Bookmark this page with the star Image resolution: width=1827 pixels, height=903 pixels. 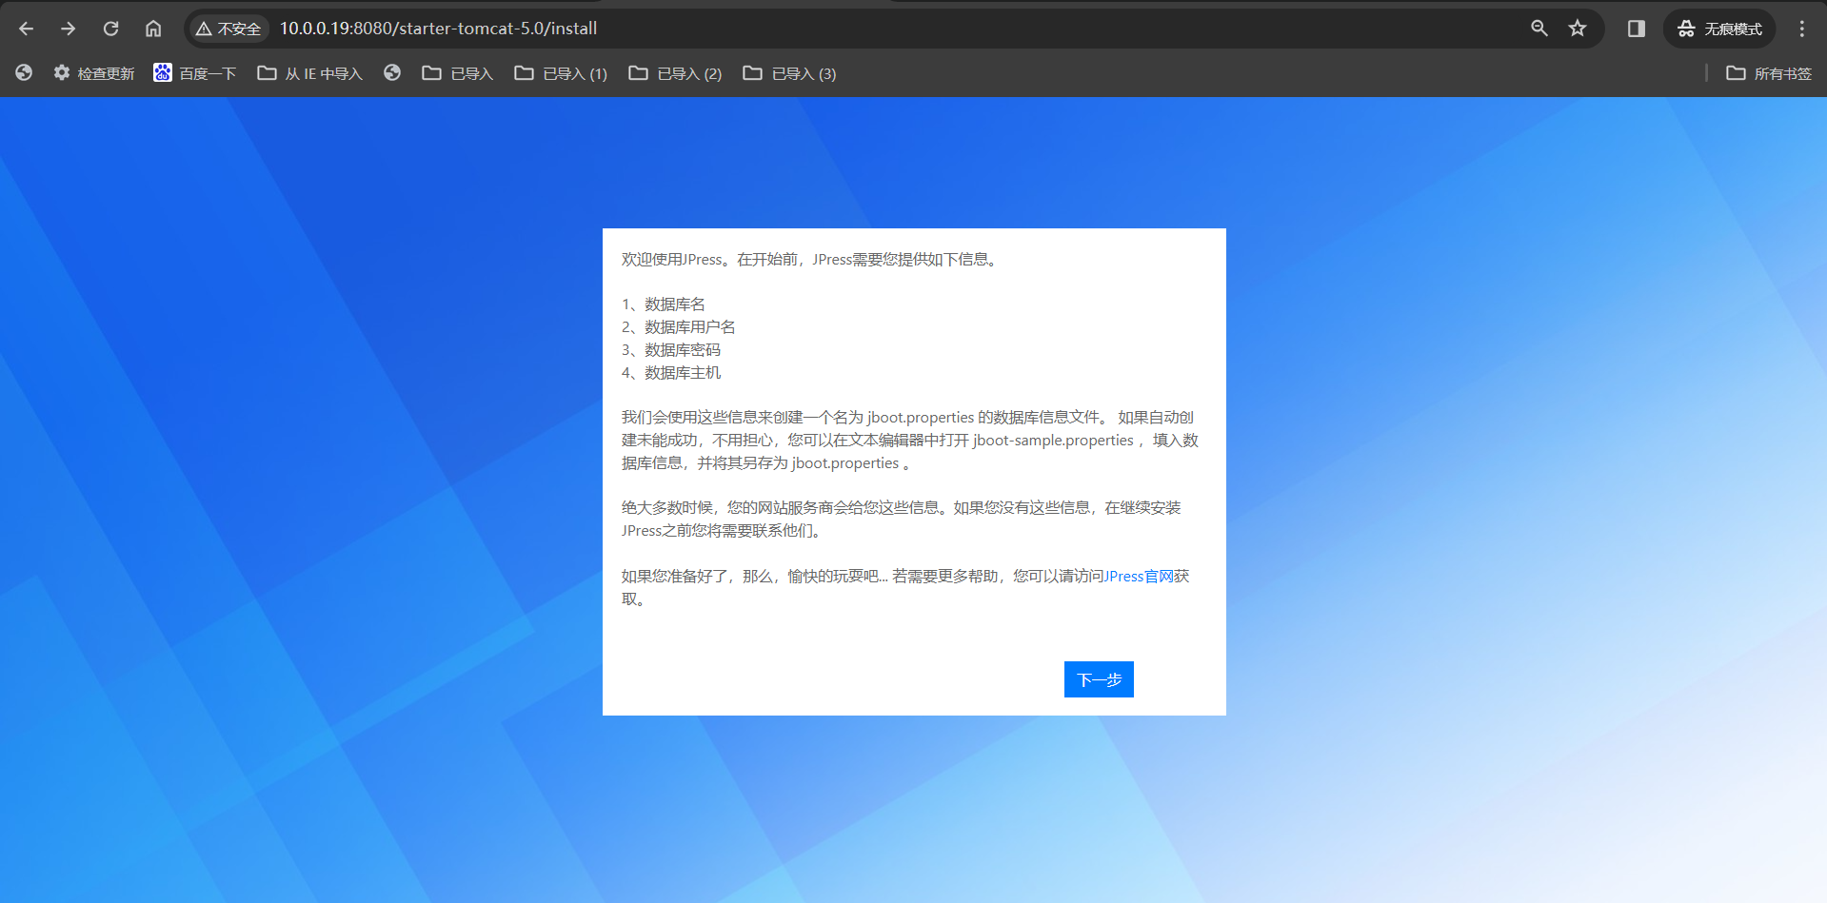tap(1578, 29)
